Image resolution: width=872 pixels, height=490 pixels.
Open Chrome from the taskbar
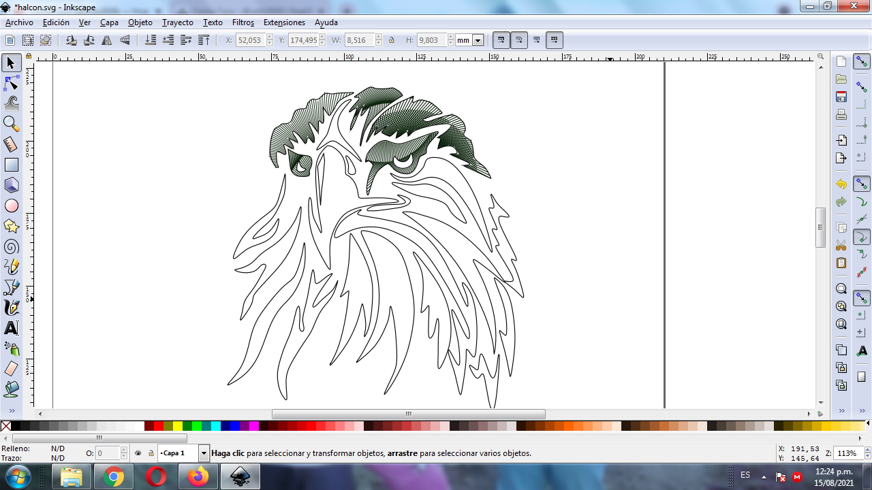point(114,477)
